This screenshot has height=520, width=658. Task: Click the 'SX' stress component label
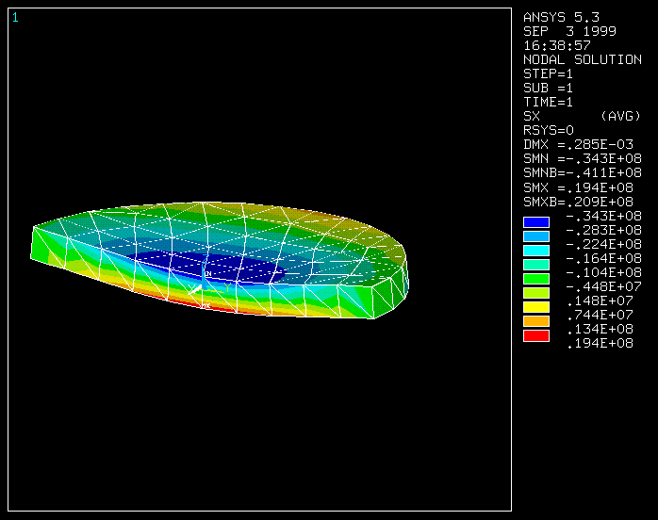[532, 116]
